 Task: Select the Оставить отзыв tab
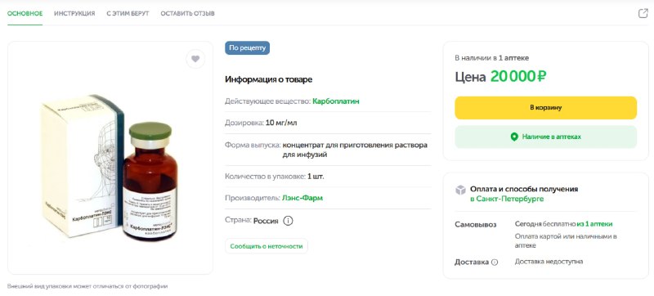[x=188, y=13]
